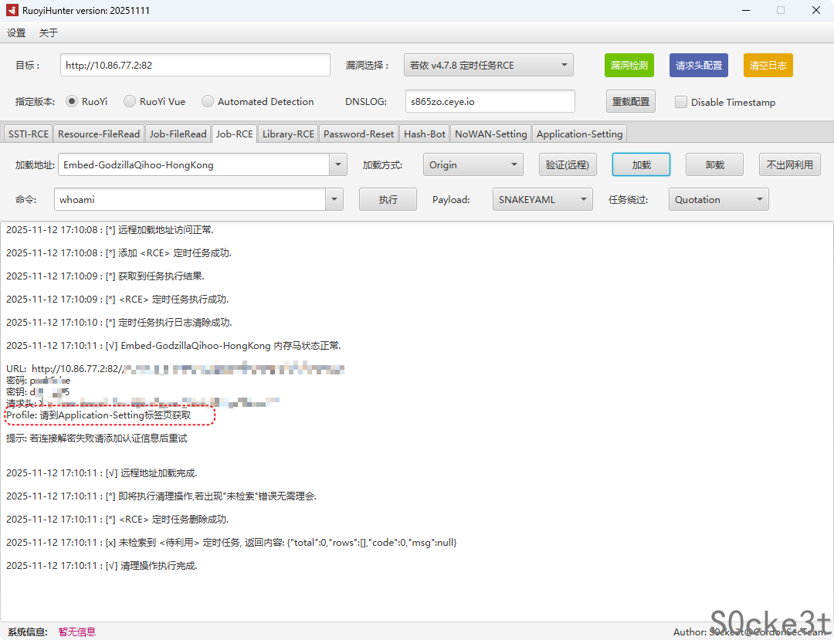This screenshot has width=834, height=640.
Task: Open the 设置 menu
Action: tap(16, 33)
